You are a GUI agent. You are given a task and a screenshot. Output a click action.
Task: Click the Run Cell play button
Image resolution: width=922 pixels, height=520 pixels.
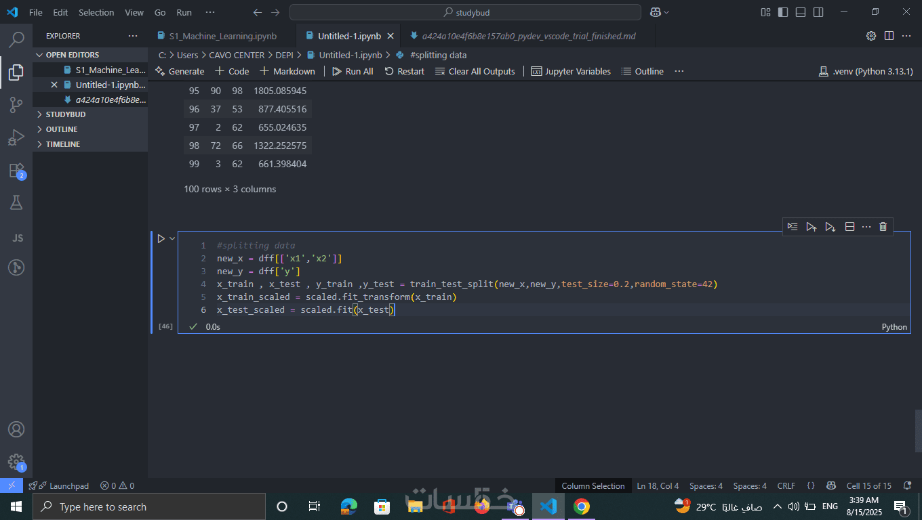click(x=161, y=238)
